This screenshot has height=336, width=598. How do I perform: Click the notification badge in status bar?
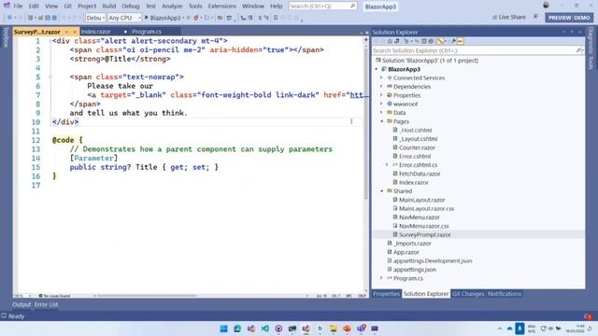588,316
